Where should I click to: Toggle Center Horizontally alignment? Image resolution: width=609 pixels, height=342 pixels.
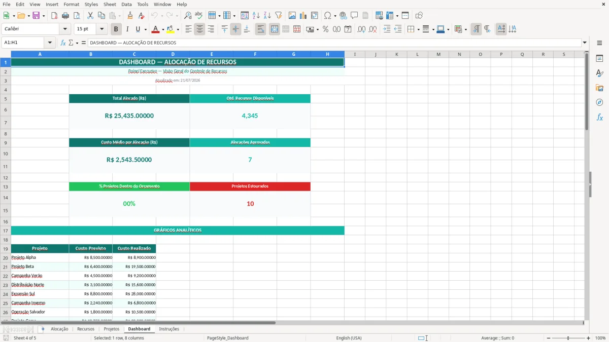click(199, 29)
